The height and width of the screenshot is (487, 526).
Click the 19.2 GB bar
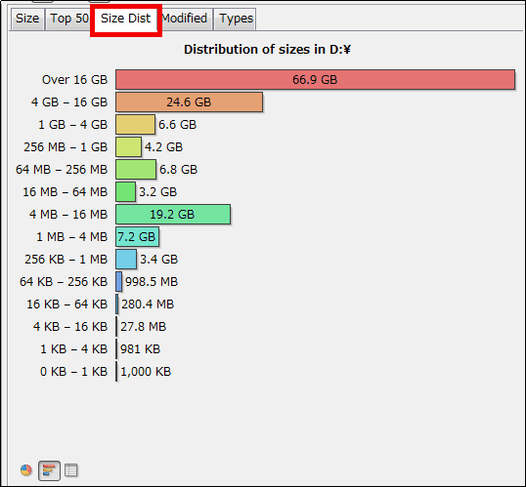173,214
